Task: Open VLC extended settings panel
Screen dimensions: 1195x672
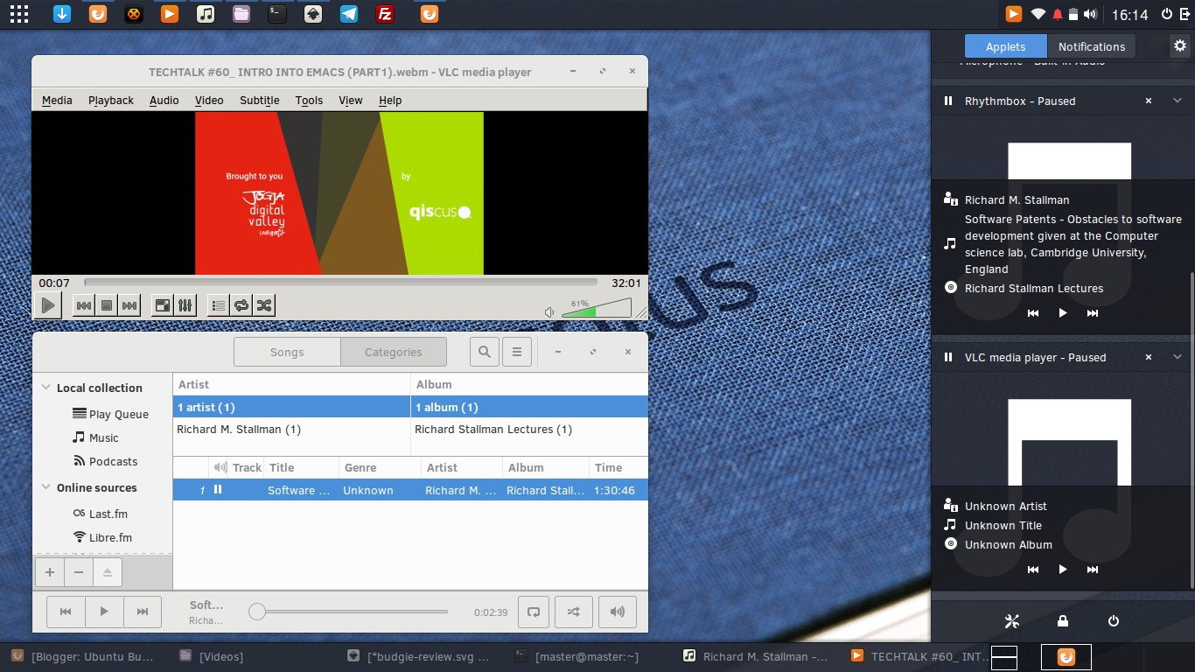Action: click(185, 305)
